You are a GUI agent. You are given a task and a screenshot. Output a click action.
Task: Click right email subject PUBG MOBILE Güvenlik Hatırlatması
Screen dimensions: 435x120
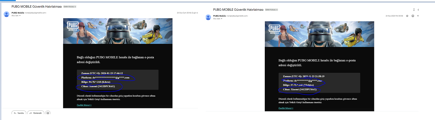click(238, 10)
